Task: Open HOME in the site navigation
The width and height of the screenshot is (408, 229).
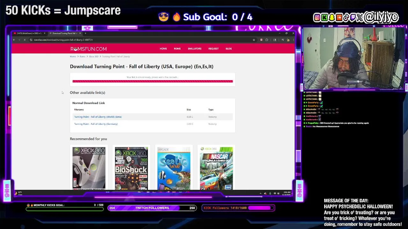Action: tap(163, 49)
